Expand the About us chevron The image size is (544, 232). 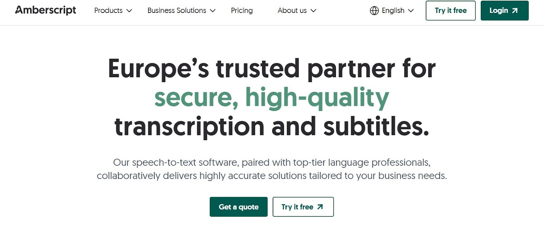click(313, 11)
